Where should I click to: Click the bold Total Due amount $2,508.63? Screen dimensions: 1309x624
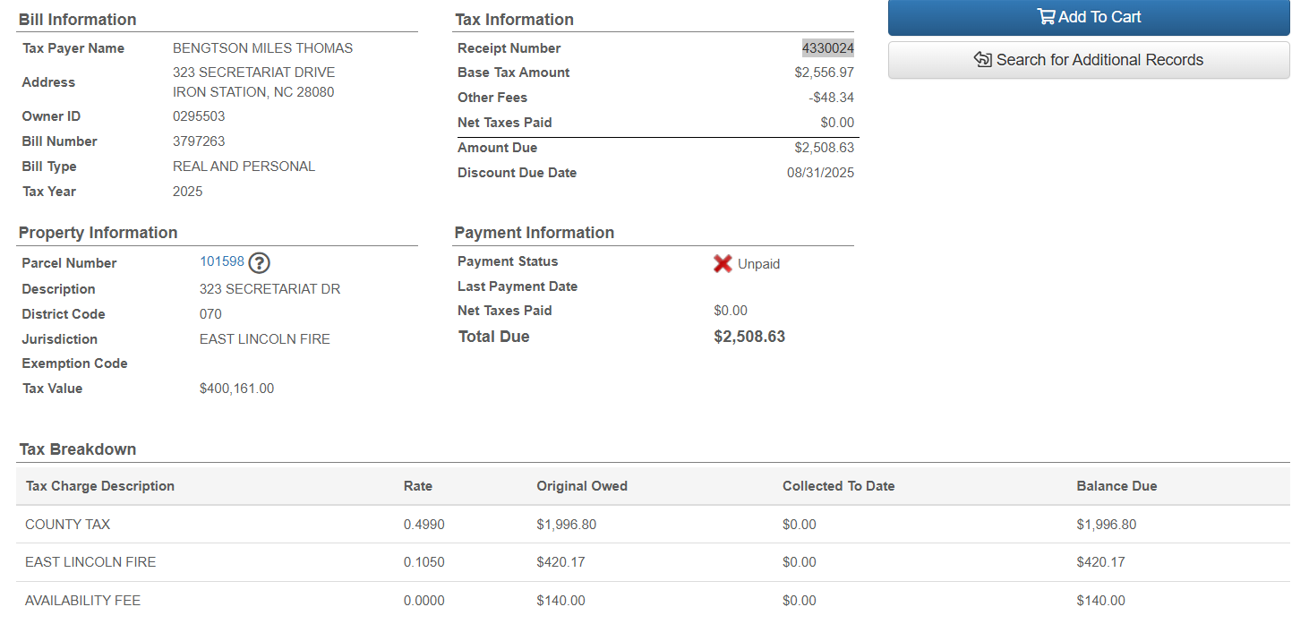pos(749,337)
